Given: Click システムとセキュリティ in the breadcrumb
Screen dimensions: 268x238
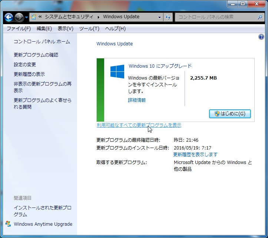Looking at the screenshot, I should pyautogui.click(x=69, y=17).
